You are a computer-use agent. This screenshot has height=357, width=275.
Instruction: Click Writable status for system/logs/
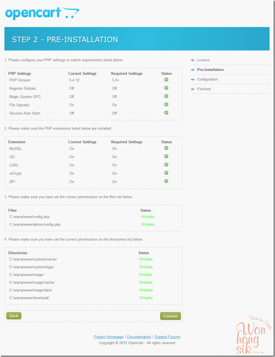146,267
